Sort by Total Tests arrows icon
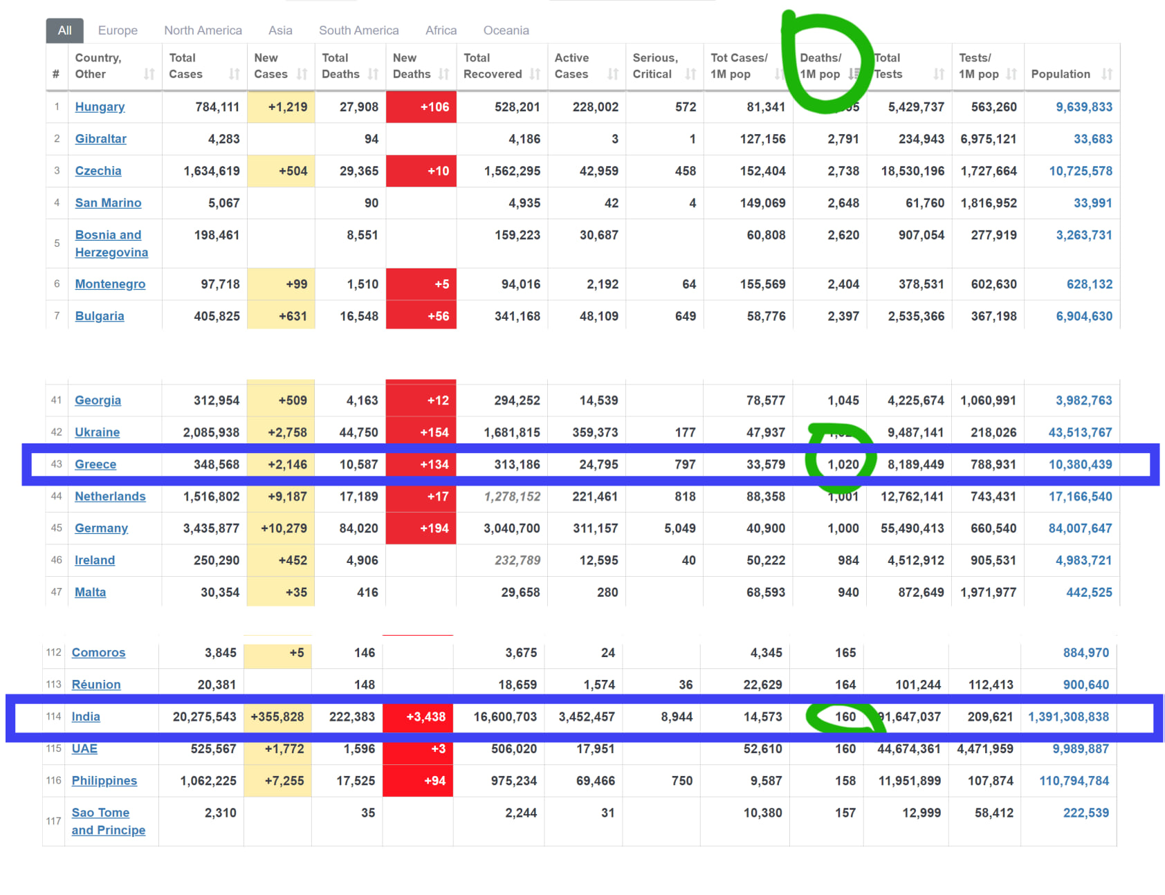This screenshot has height=895, width=1165. click(x=939, y=74)
